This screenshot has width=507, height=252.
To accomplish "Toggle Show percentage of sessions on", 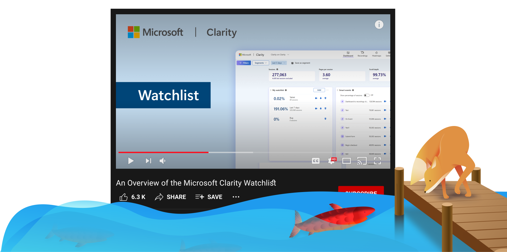I will pyautogui.click(x=367, y=95).
